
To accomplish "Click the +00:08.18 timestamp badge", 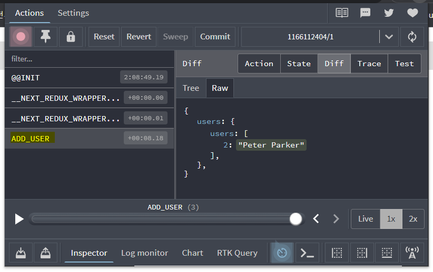I will [x=145, y=138].
